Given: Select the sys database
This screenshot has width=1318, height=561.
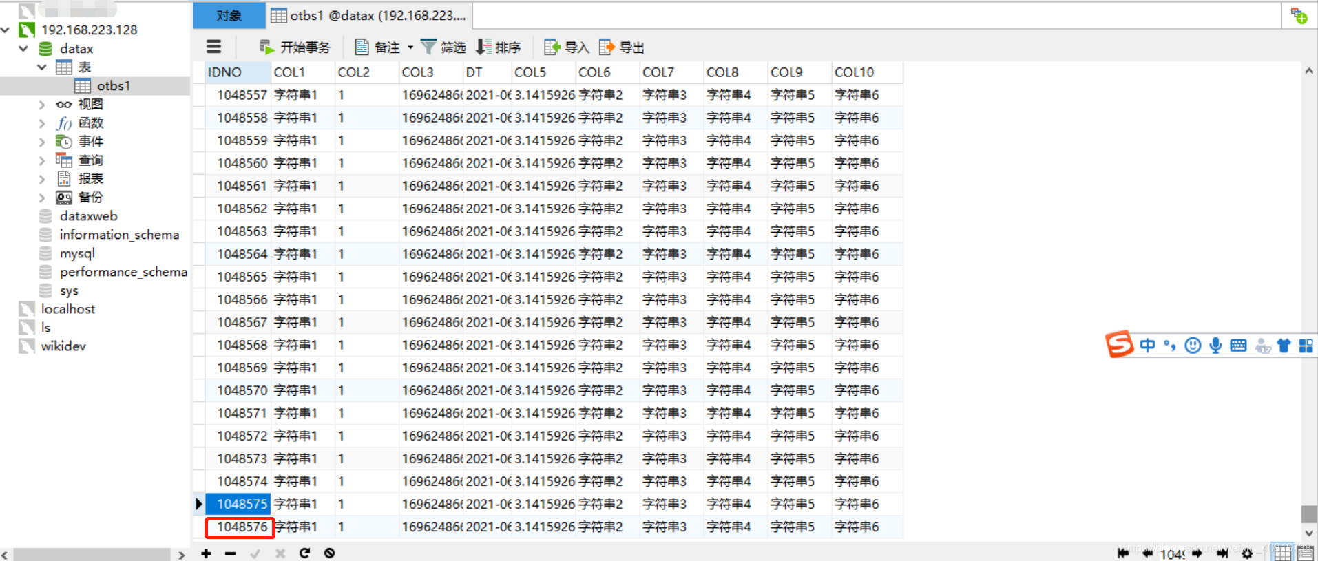Looking at the screenshot, I should [x=69, y=290].
